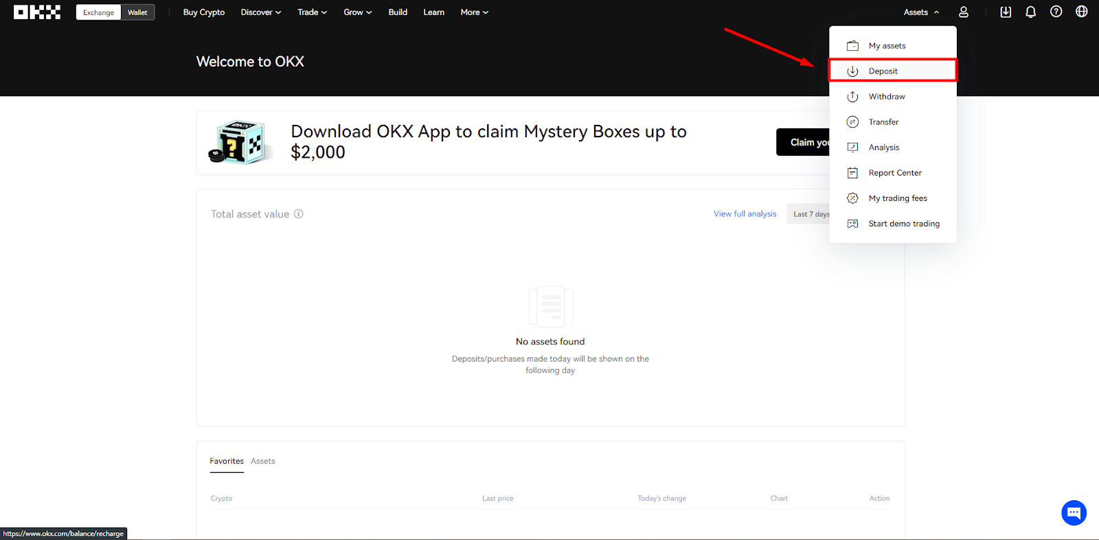1099x540 pixels.
Task: Select My trading fees entry
Action: click(893, 198)
